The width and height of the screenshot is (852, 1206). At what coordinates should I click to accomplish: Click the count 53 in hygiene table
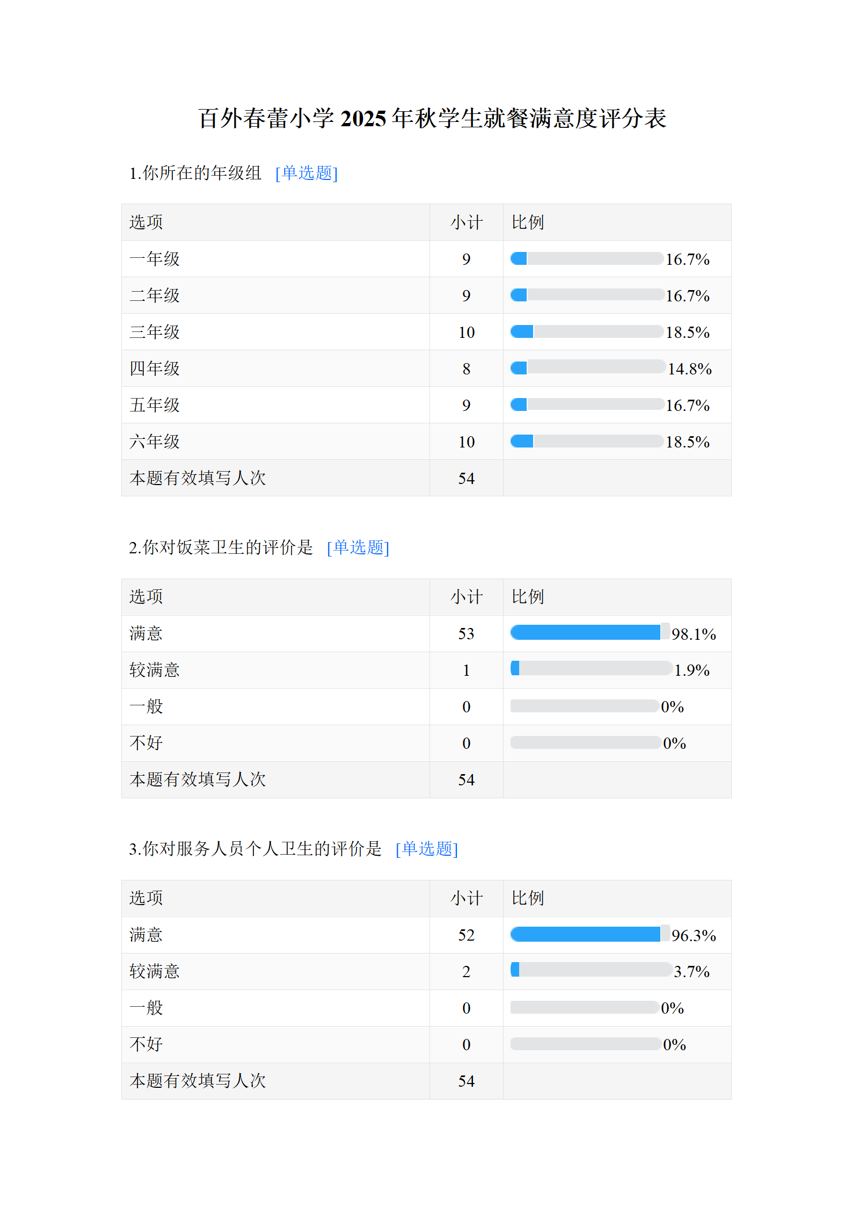click(466, 634)
